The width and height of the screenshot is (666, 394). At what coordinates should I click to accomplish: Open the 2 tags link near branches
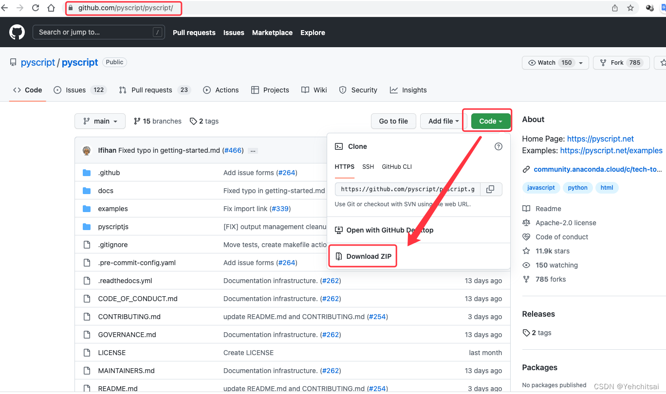tap(204, 121)
